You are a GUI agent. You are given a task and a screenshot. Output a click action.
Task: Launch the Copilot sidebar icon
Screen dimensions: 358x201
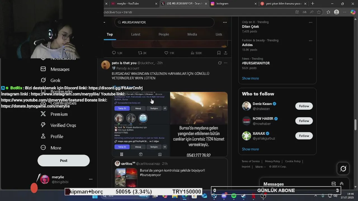(353, 12)
